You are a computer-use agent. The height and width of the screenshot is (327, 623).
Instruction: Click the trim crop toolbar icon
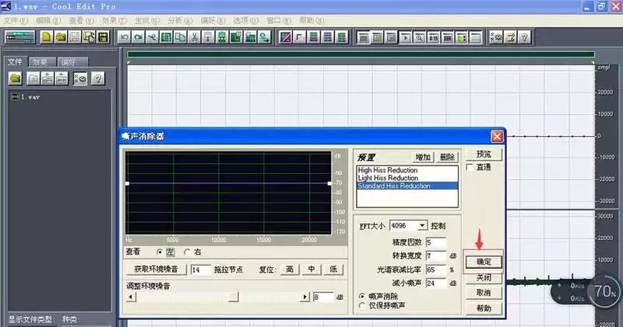pyautogui.click(x=167, y=37)
